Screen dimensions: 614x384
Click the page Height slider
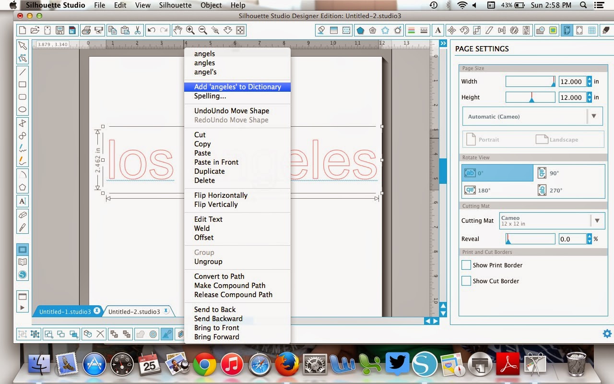tap(531, 97)
